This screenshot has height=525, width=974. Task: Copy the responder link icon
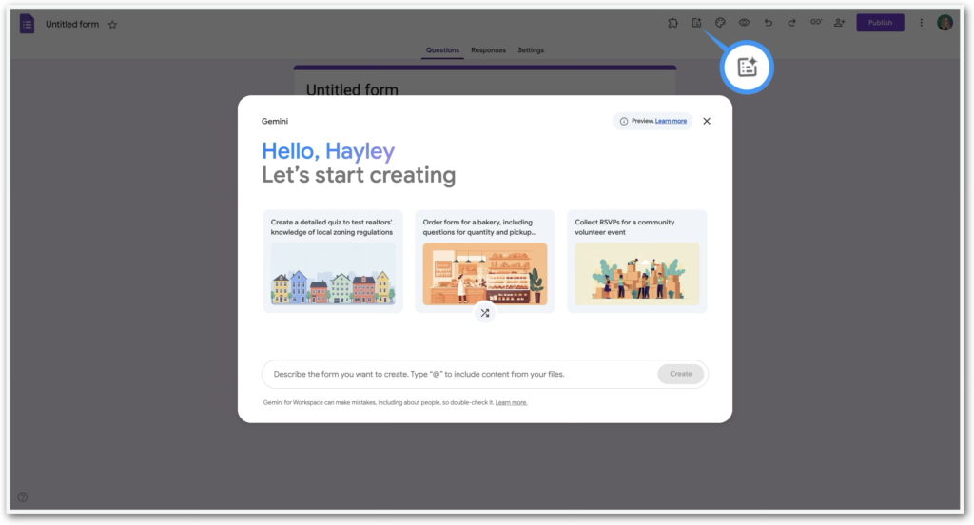[815, 23]
